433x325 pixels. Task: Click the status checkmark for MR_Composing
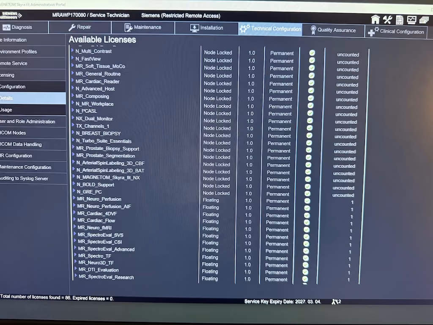point(311,98)
